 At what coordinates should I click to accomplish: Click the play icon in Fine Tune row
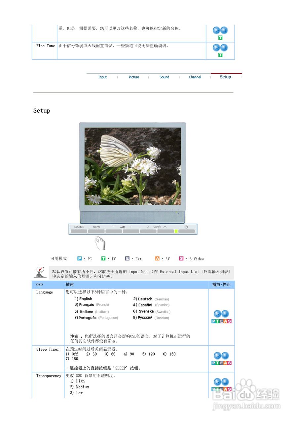(x=216, y=48)
